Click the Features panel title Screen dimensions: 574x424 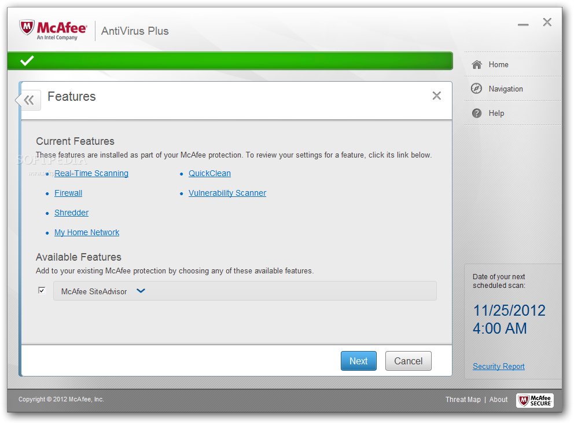[71, 96]
